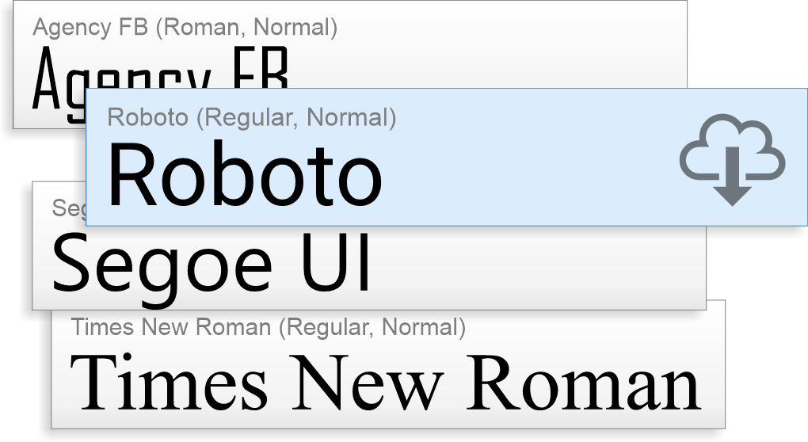Click the word "Roman" in large serif preview
The height and width of the screenshot is (442, 808).
[x=583, y=383]
